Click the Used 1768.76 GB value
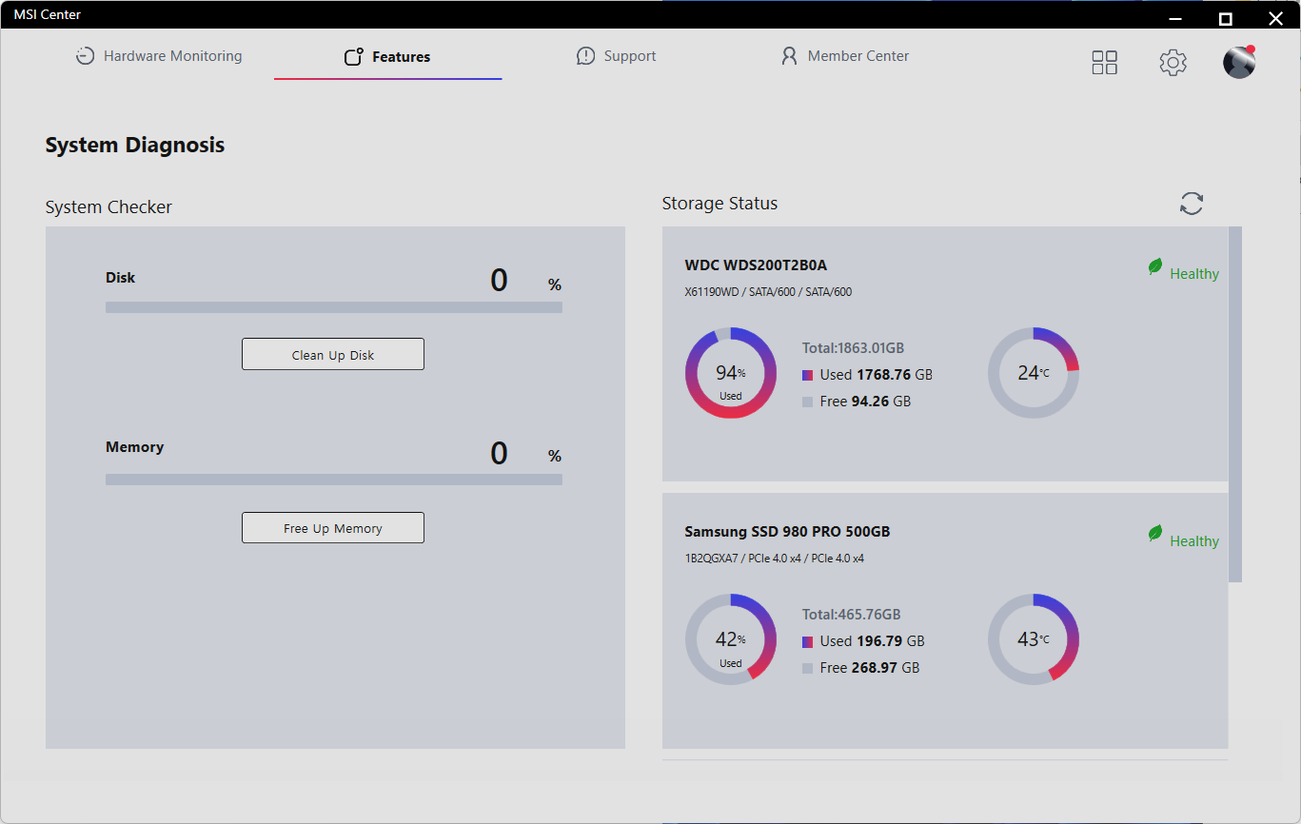Viewport: 1301px width, 824px height. pos(877,375)
